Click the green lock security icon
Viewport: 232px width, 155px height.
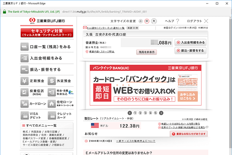pos(4,12)
